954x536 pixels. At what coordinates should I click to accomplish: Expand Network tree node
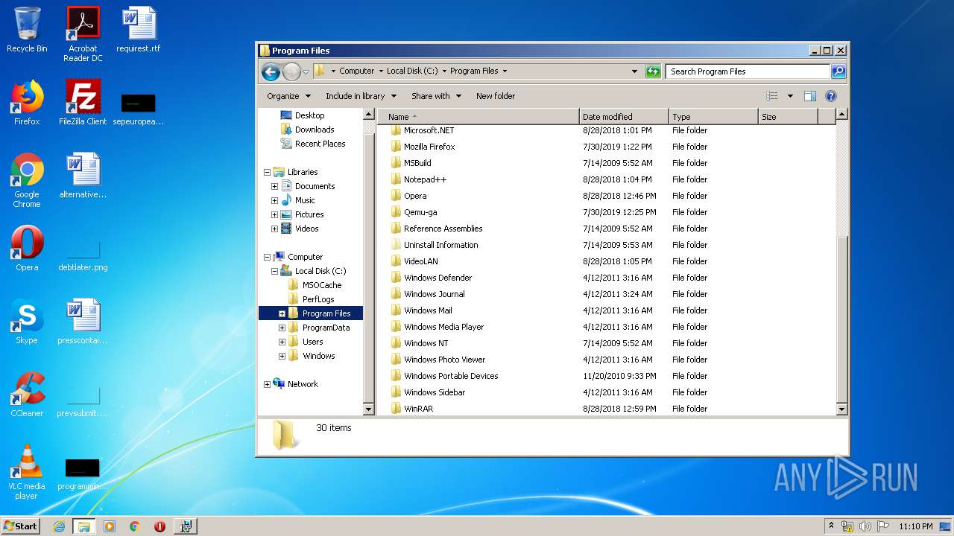(267, 384)
